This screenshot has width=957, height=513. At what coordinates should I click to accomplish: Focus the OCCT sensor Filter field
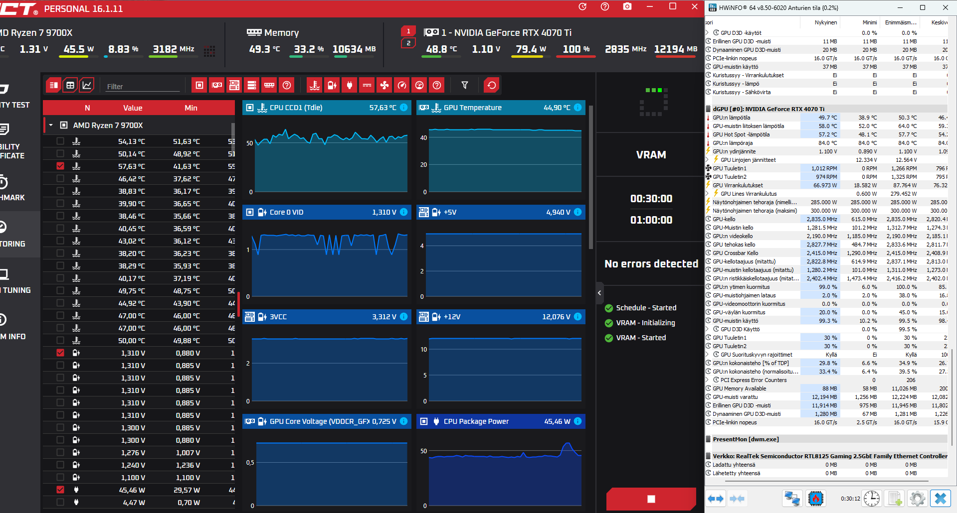coord(142,86)
